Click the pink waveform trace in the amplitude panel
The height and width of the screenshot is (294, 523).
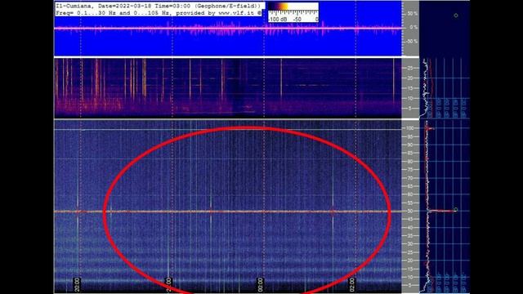coord(227,29)
